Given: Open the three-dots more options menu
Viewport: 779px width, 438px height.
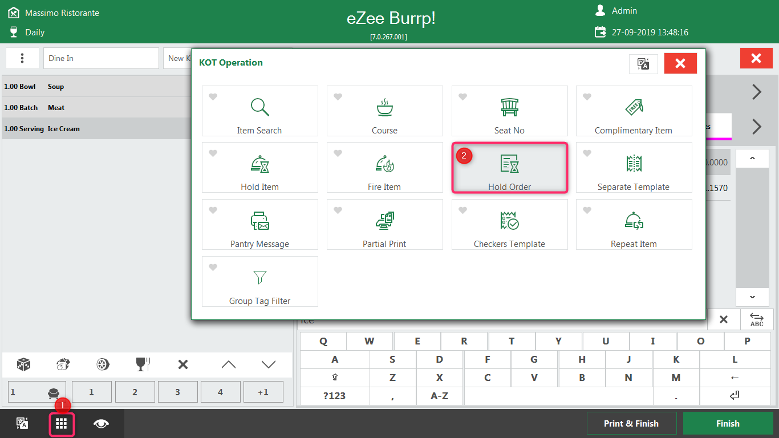Looking at the screenshot, I should (x=22, y=58).
